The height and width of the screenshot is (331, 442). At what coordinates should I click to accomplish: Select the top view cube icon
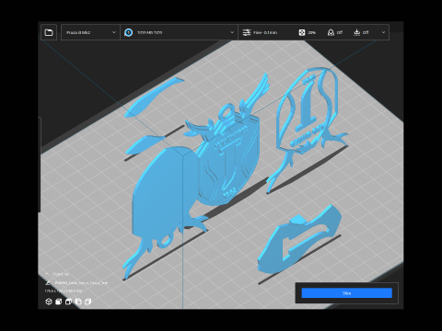coord(68,302)
